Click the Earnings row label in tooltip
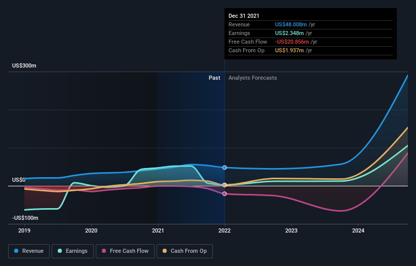Screen dimensions: 416x266 pos(239,33)
